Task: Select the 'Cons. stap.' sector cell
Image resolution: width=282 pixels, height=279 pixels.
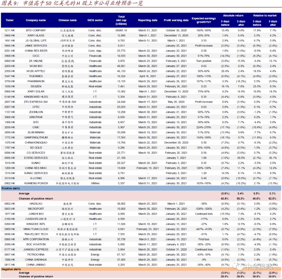Action: [95, 51]
